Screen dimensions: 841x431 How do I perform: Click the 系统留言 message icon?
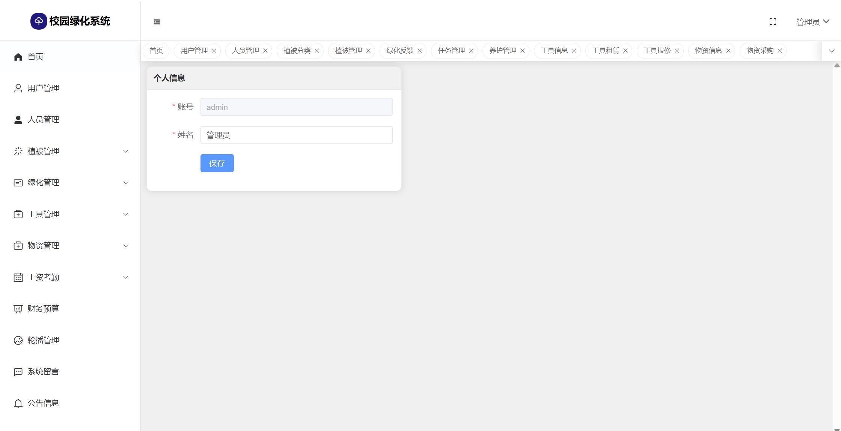tap(18, 372)
